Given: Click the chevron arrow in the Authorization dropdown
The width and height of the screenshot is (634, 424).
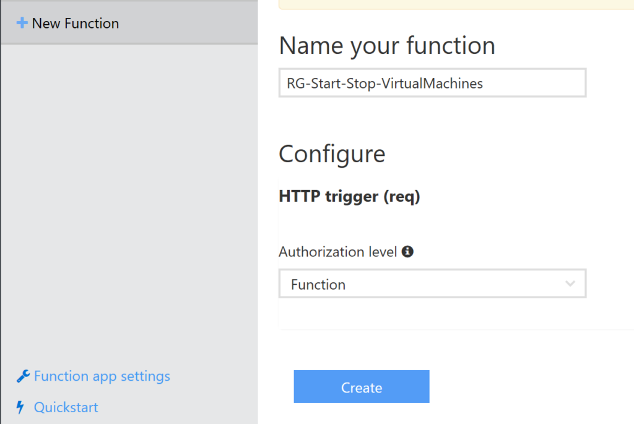Looking at the screenshot, I should [x=570, y=284].
